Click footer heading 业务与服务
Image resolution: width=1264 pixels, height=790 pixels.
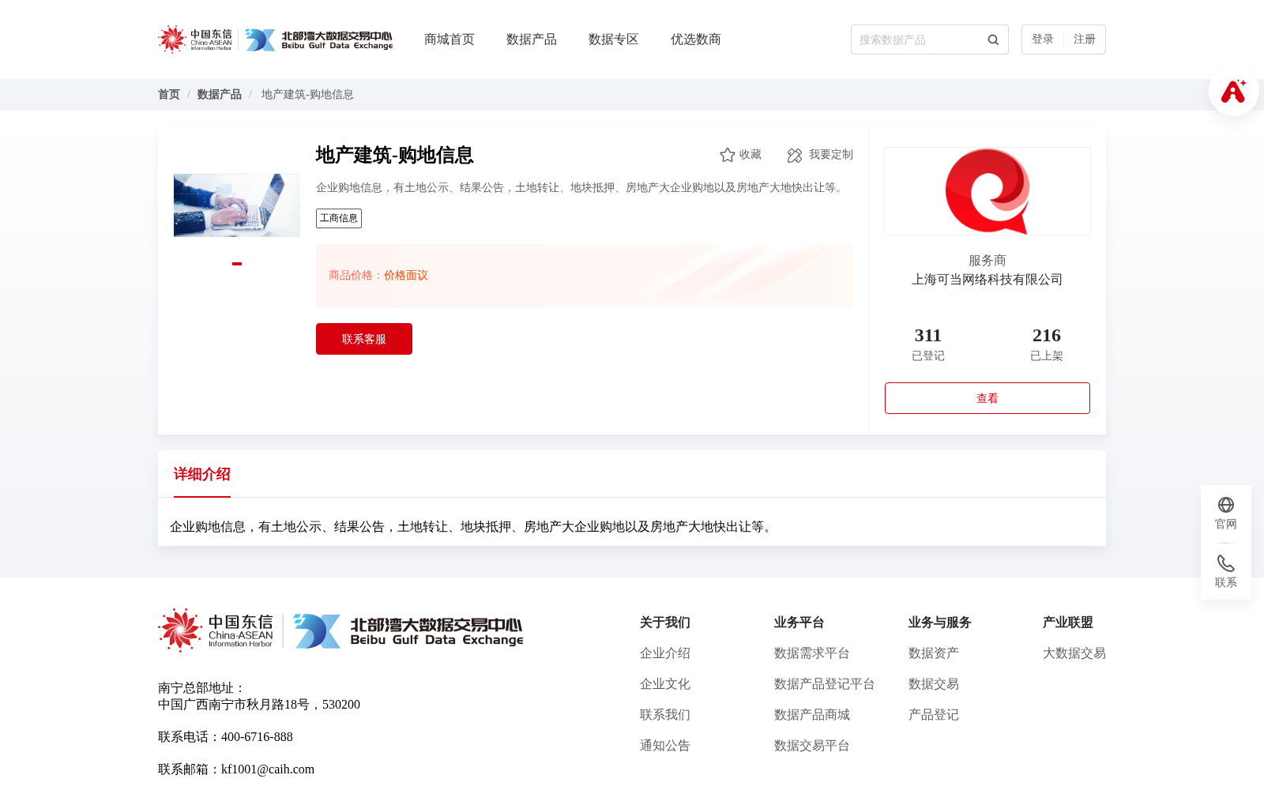pyautogui.click(x=940, y=623)
